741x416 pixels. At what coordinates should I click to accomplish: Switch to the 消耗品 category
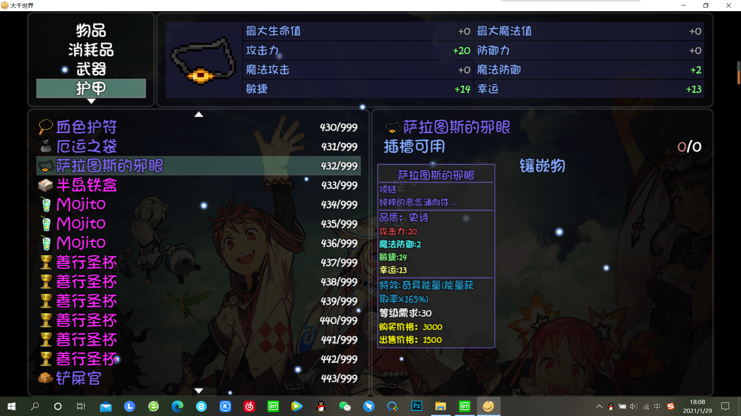pyautogui.click(x=91, y=50)
